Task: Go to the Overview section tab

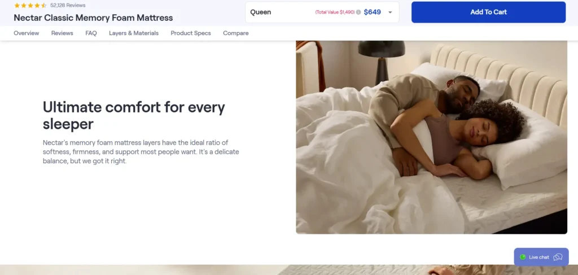Action: pos(26,33)
